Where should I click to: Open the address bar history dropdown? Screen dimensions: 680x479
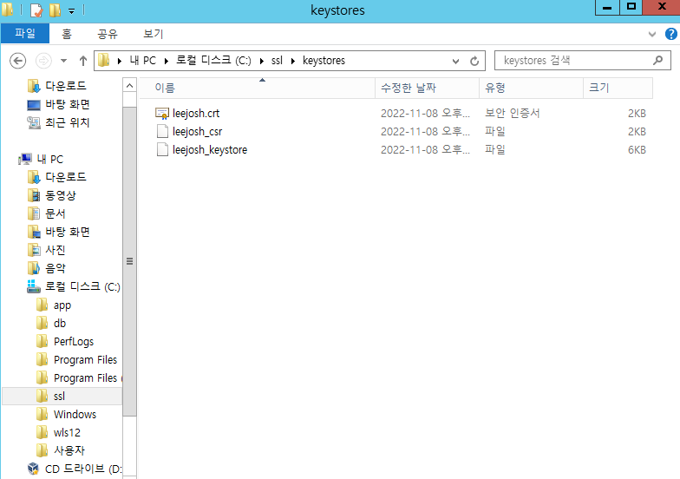coord(455,61)
